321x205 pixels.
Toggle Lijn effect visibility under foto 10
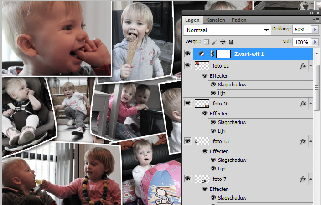coord(213,131)
